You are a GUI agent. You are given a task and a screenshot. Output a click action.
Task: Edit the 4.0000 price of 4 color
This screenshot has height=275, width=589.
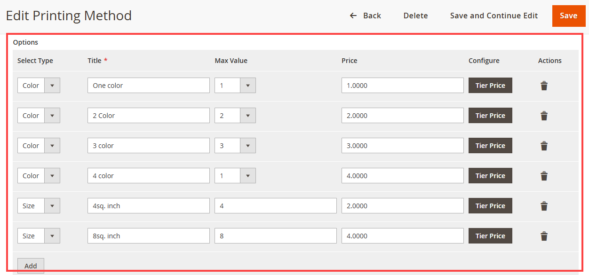pos(403,176)
